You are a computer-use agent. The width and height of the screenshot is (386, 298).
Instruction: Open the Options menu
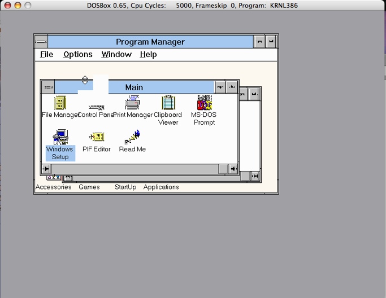(77, 55)
